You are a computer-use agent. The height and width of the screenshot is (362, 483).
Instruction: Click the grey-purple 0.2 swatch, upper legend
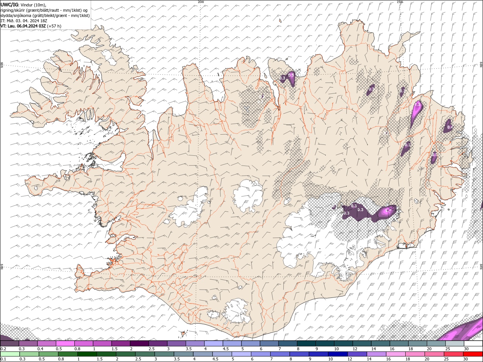coord(10,344)
